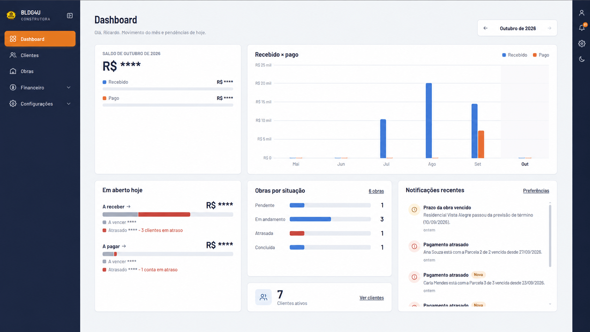Expand the Financeiro submenu chevron

(x=69, y=87)
